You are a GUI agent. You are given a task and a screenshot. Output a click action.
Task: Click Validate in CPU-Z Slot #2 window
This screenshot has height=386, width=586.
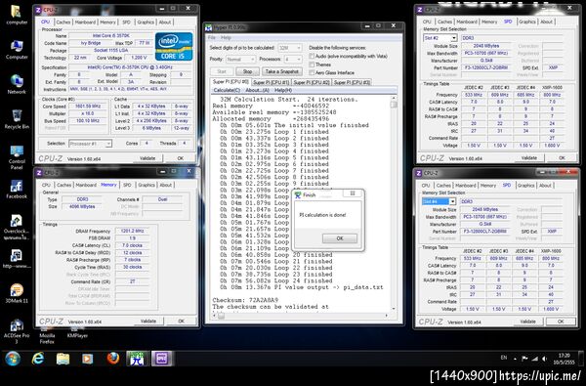[x=528, y=158]
